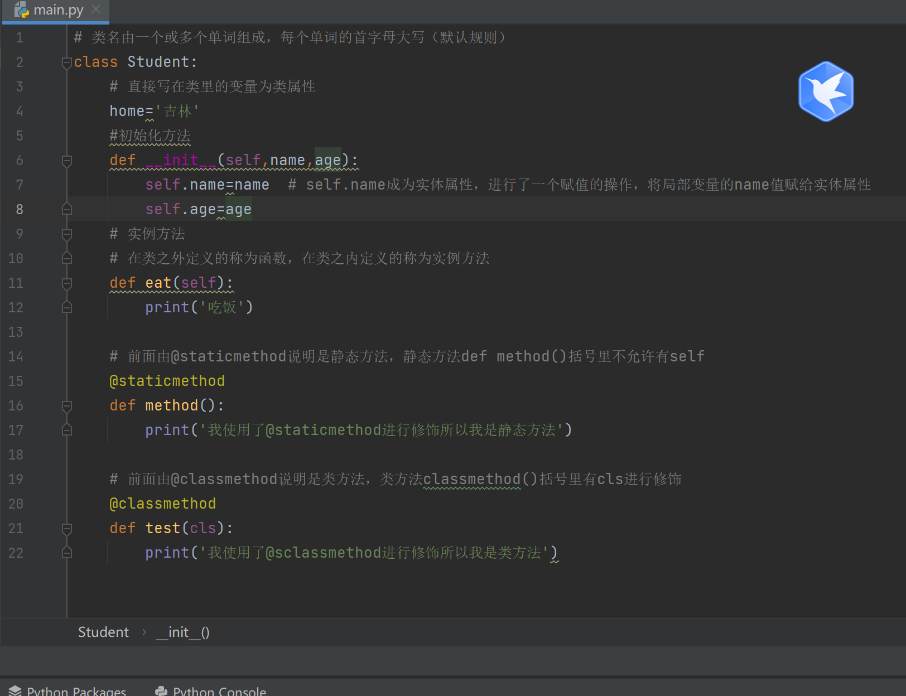Click the self.age=age statement
Screen dimensions: 906x696
coord(199,209)
